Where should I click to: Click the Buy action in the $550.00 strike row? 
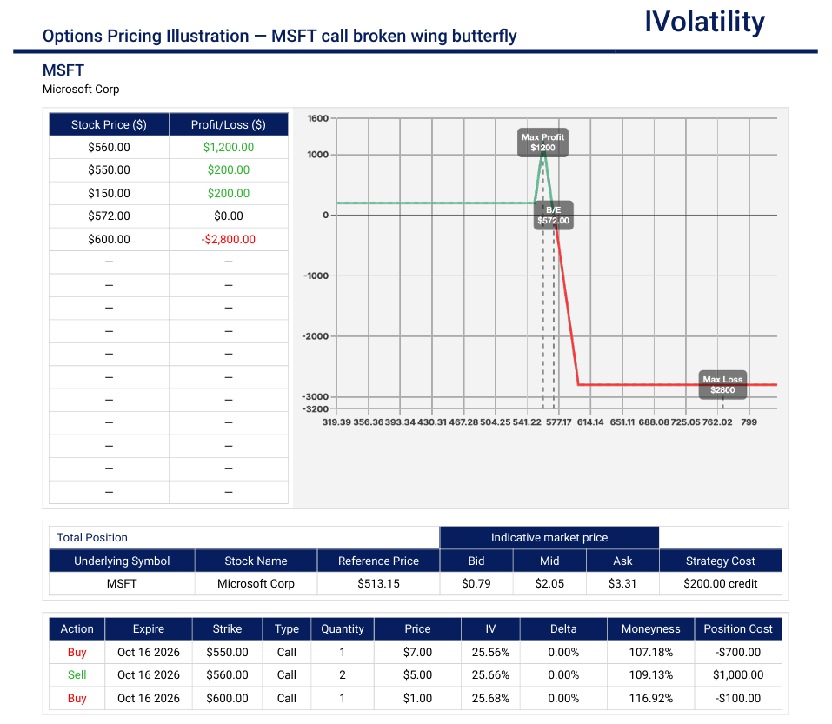click(x=77, y=652)
